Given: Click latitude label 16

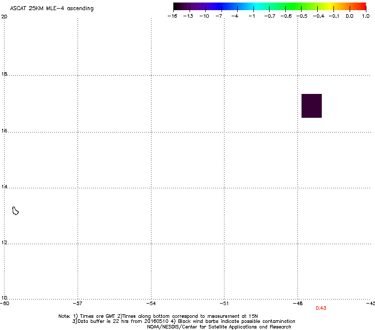Looking at the screenshot, I should [4, 130].
